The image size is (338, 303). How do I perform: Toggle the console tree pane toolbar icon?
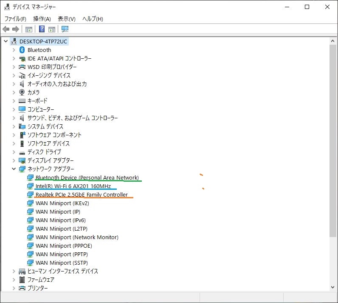pyautogui.click(x=29, y=29)
